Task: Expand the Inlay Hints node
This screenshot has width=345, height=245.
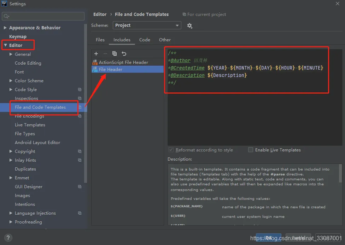Action: pyautogui.click(x=11, y=160)
